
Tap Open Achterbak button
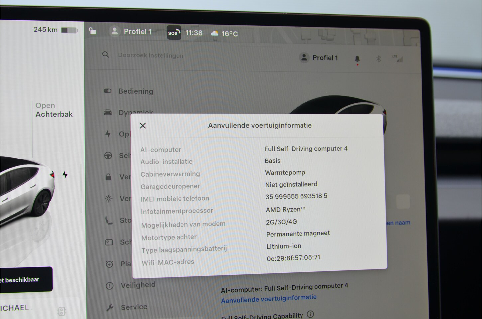(x=54, y=110)
